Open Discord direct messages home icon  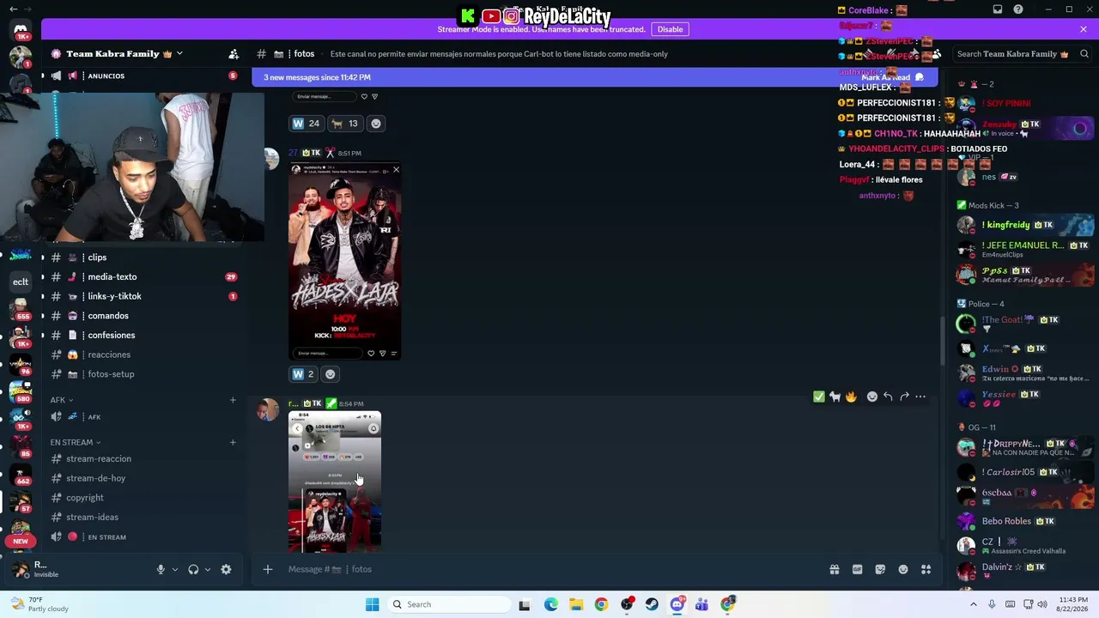(21, 31)
